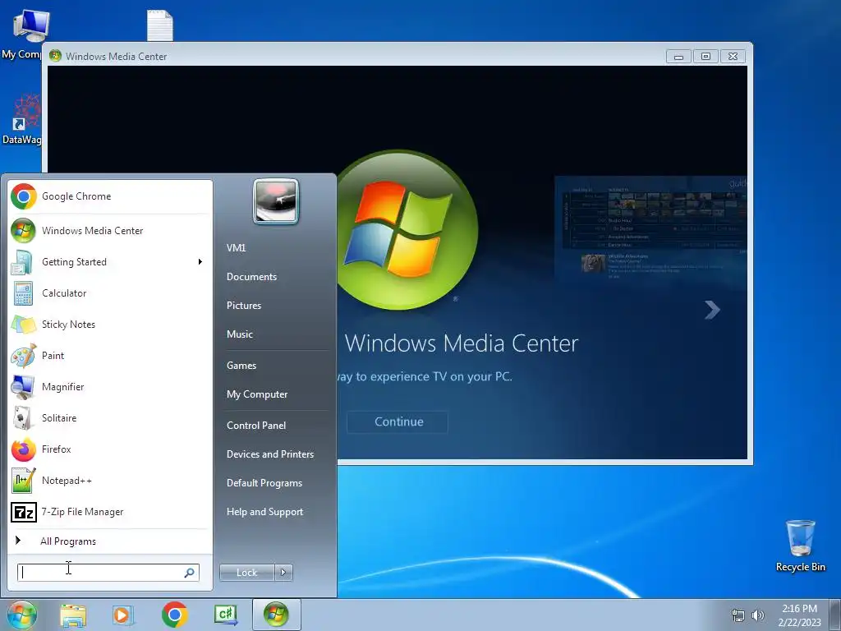
Task: Launch Firefox icon from Start menu
Action: [24, 449]
